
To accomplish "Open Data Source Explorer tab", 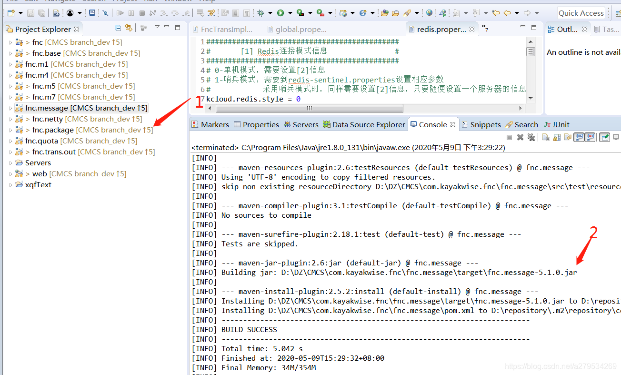I will 364,124.
